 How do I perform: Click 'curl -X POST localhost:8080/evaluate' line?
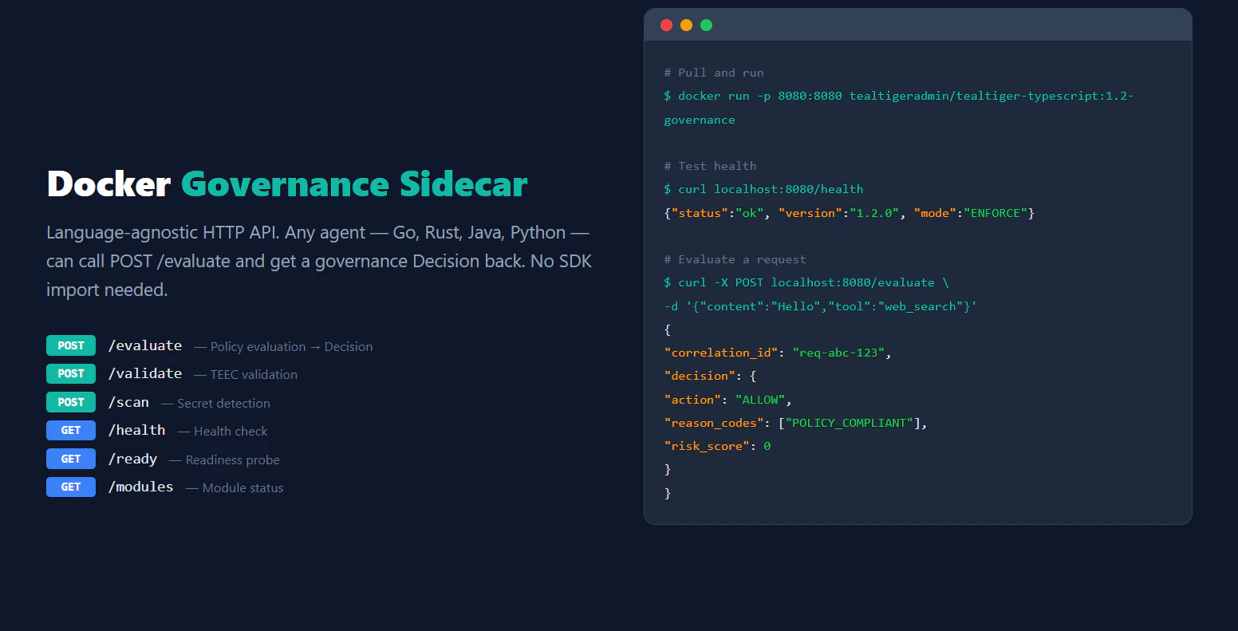[x=806, y=282]
